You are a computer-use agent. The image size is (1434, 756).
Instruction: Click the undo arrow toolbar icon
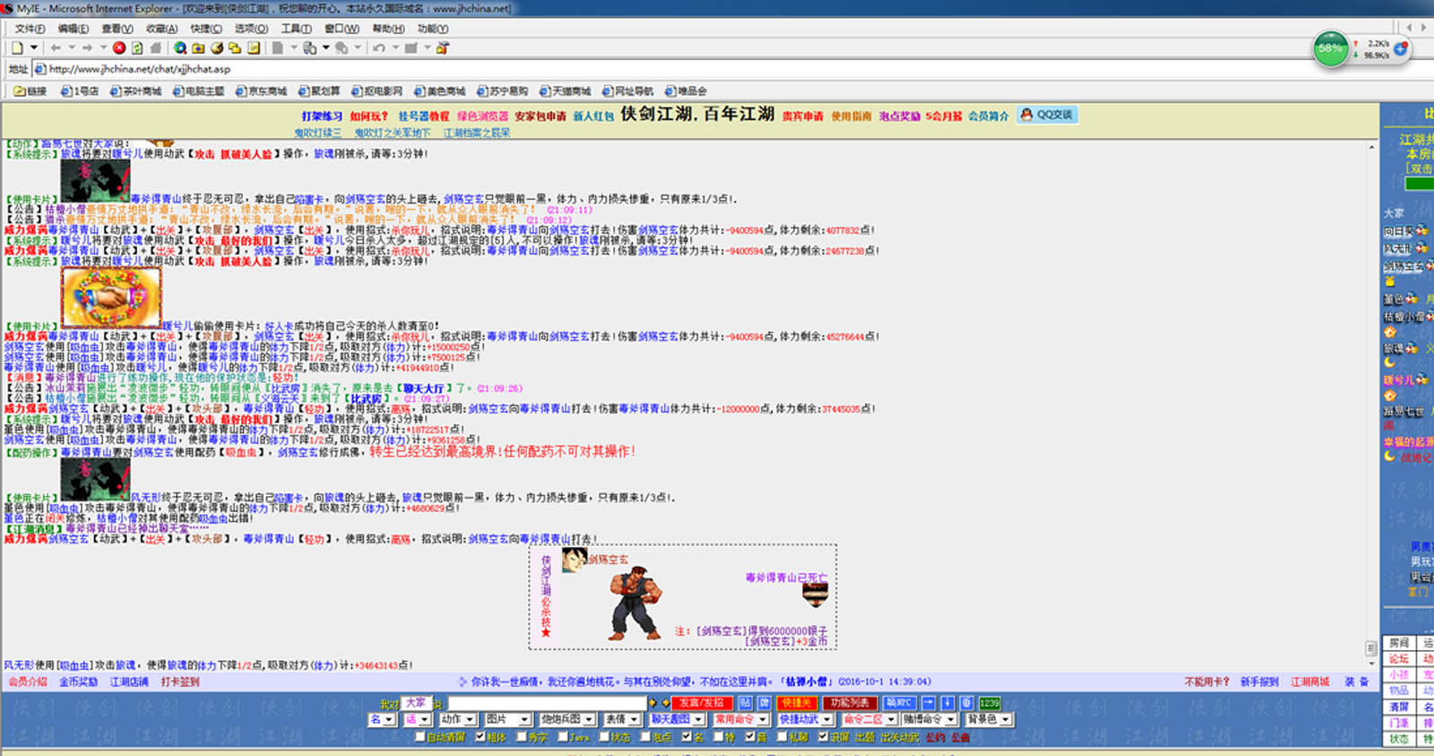coord(379,48)
